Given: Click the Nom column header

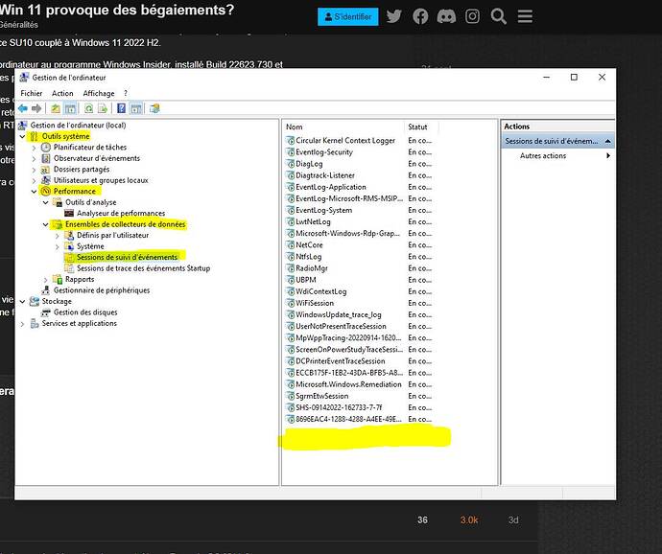Looking at the screenshot, I should coord(295,127).
